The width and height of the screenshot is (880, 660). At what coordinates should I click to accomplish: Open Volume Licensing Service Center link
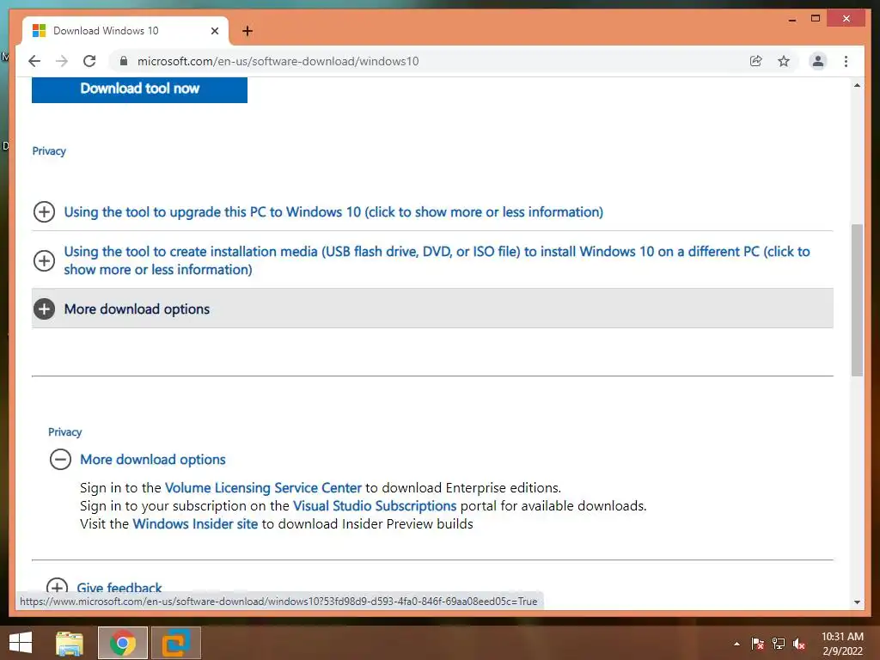pos(263,488)
